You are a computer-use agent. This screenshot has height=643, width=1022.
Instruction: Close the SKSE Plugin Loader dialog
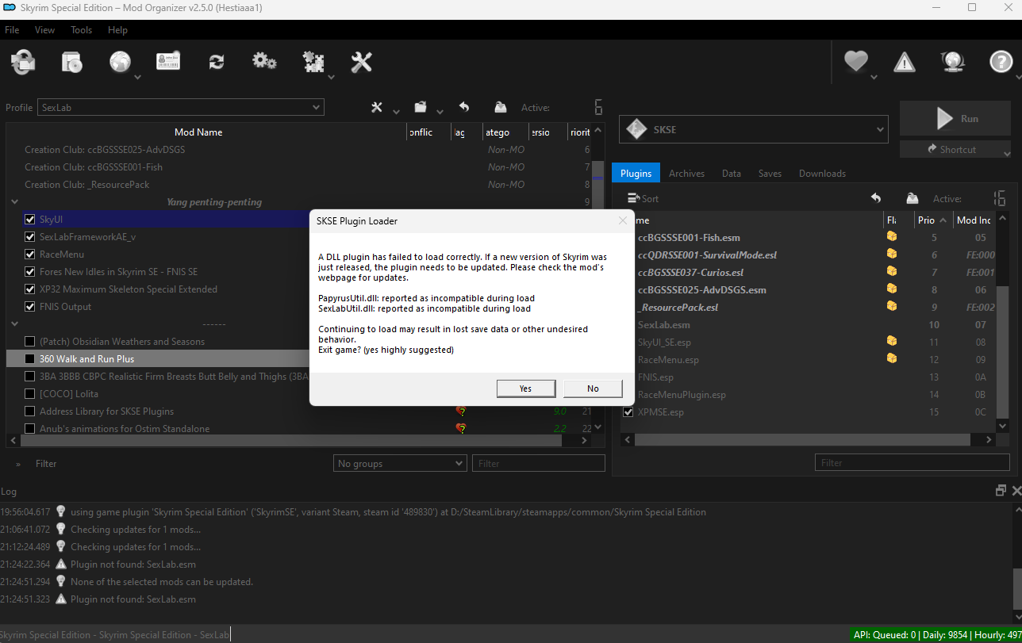pyautogui.click(x=623, y=221)
